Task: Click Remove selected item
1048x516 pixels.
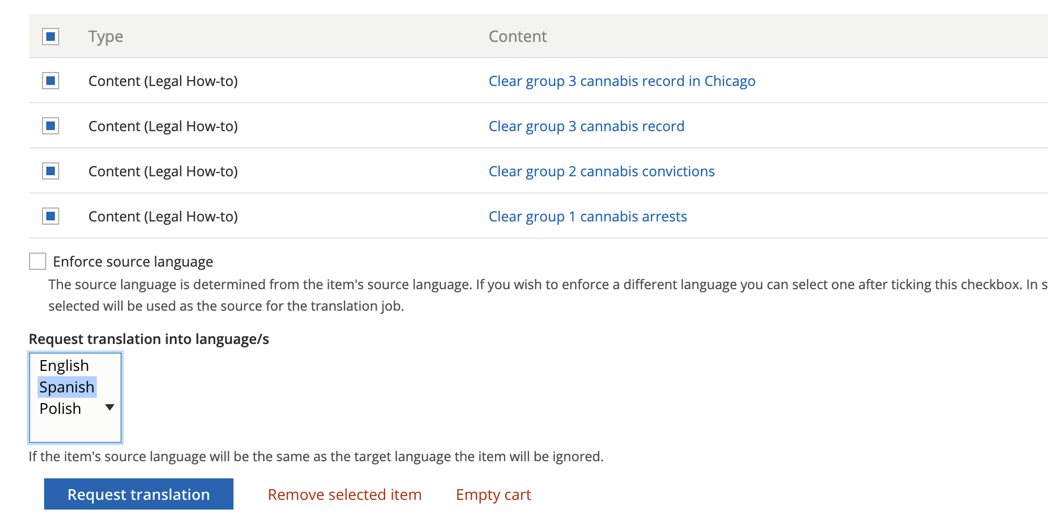Action: point(345,494)
